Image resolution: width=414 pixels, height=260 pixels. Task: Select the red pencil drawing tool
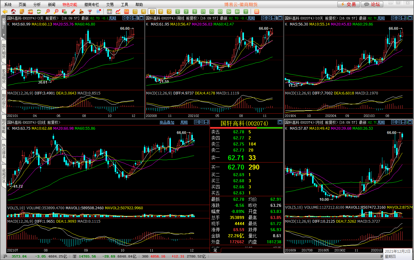(73, 12)
